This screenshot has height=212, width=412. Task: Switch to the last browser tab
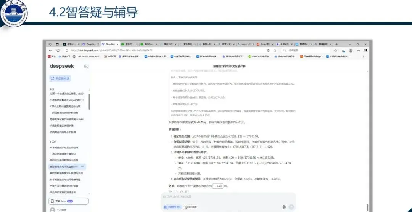coord(323,44)
